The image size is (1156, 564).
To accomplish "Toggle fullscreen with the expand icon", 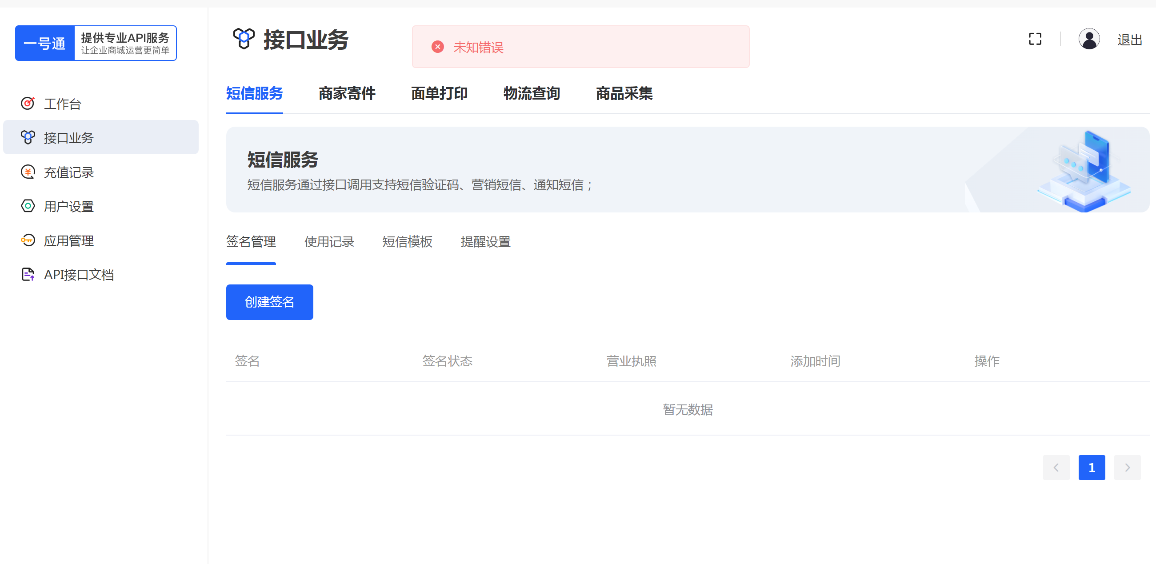I will (x=1035, y=40).
